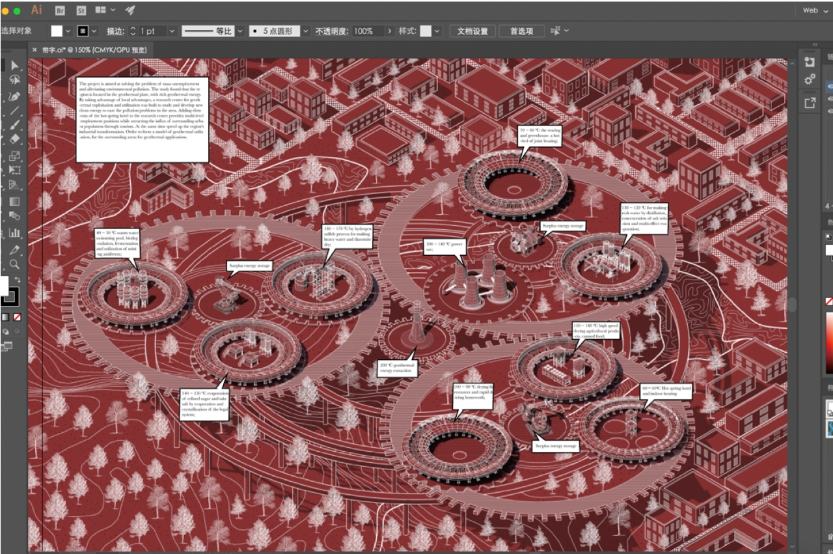Image resolution: width=833 pixels, height=554 pixels.
Task: Set the None (red slash) fill mode
Action: 18,317
